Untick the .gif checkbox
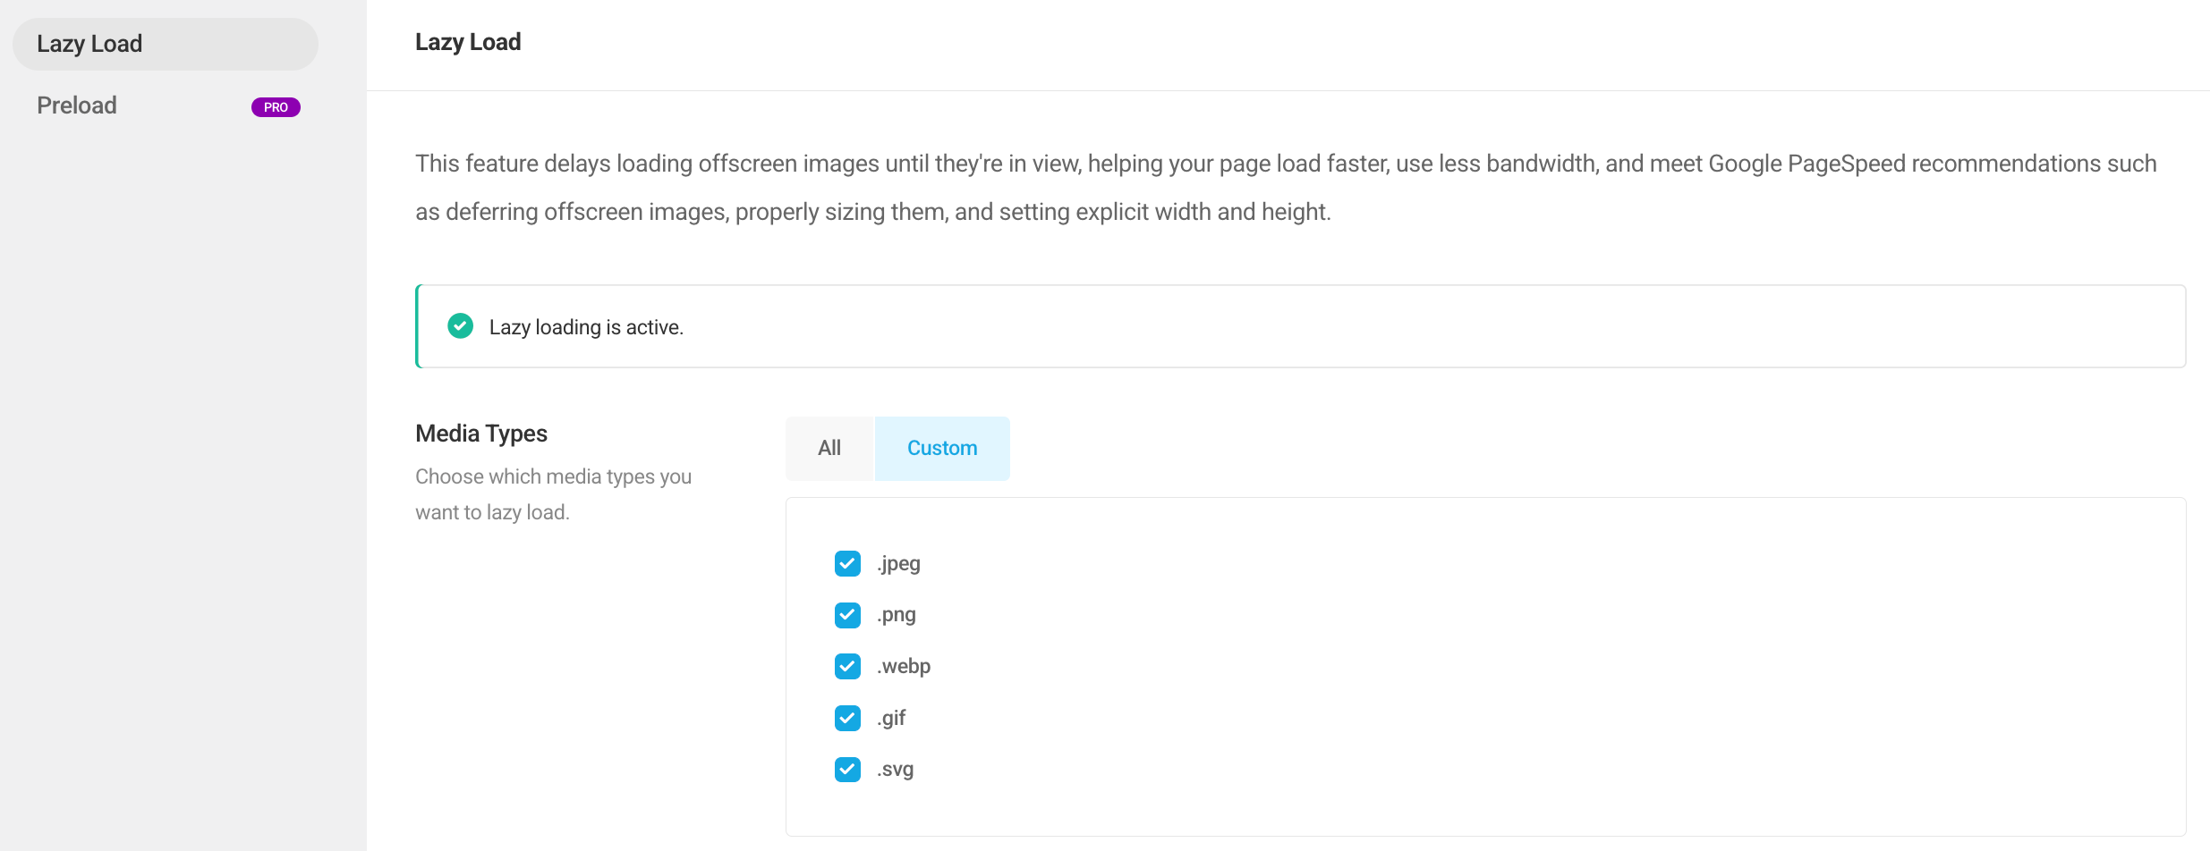Viewport: 2210px width, 851px height. (847, 719)
